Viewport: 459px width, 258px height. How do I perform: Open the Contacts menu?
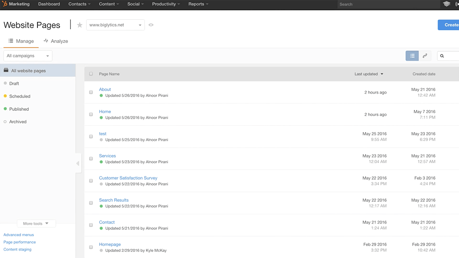pos(80,4)
